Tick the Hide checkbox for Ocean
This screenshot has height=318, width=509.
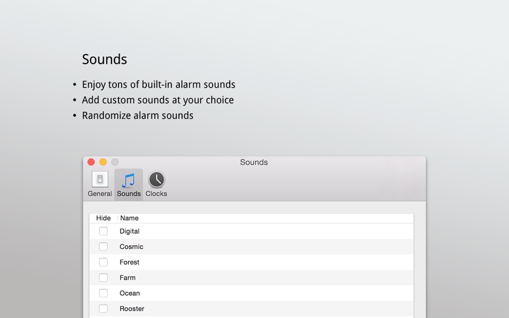click(x=103, y=293)
